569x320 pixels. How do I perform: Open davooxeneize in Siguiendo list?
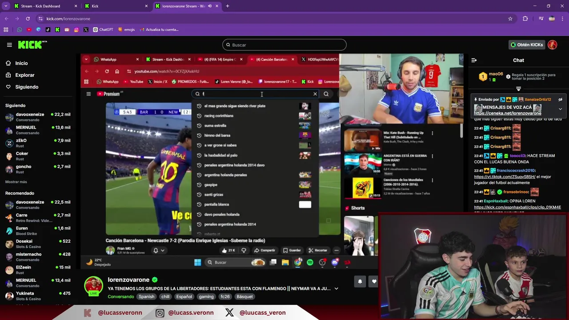click(x=38, y=117)
